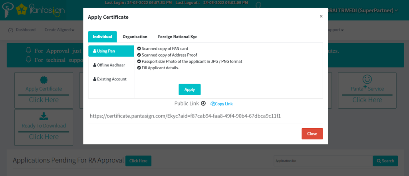This screenshot has width=409, height=176.
Task: Click the certificate.pantasign.com public URL text
Action: coord(185,116)
